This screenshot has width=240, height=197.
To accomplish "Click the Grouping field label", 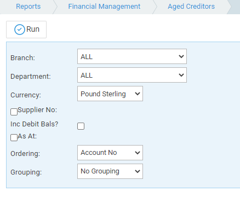I will 26,172.
